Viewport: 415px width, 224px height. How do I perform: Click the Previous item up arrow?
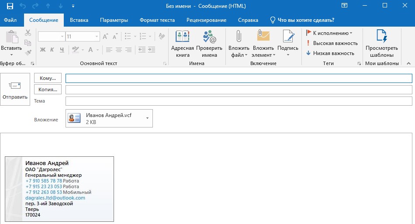48,6
